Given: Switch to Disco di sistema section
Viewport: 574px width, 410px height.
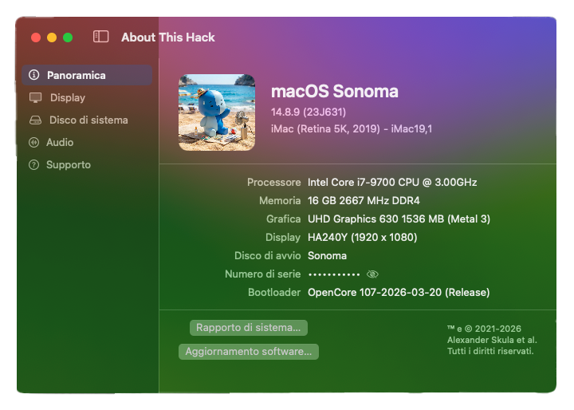Looking at the screenshot, I should pyautogui.click(x=87, y=120).
